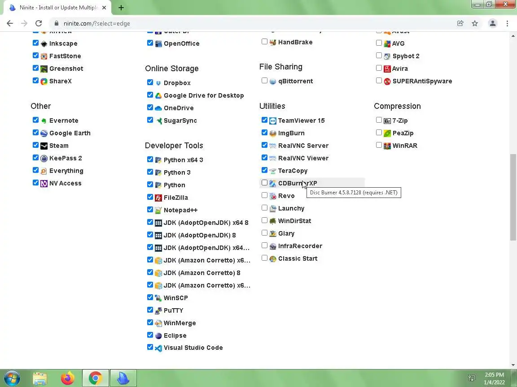Select the Ninite browser tab
This screenshot has width=517, height=387.
[x=58, y=8]
